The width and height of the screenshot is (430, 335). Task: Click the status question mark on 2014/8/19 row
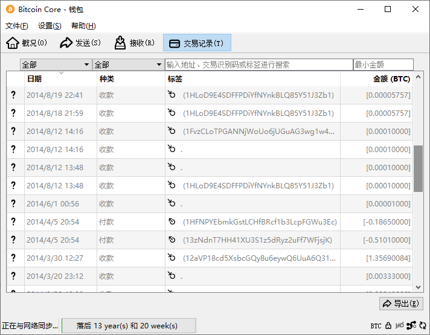pyautogui.click(x=13, y=95)
